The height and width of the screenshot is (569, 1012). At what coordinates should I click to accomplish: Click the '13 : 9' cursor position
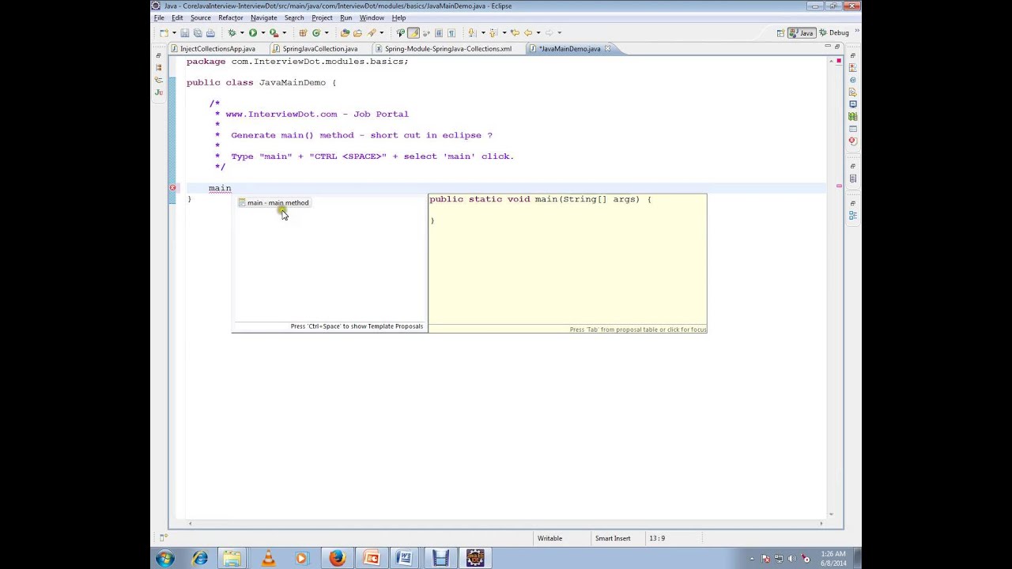(657, 538)
